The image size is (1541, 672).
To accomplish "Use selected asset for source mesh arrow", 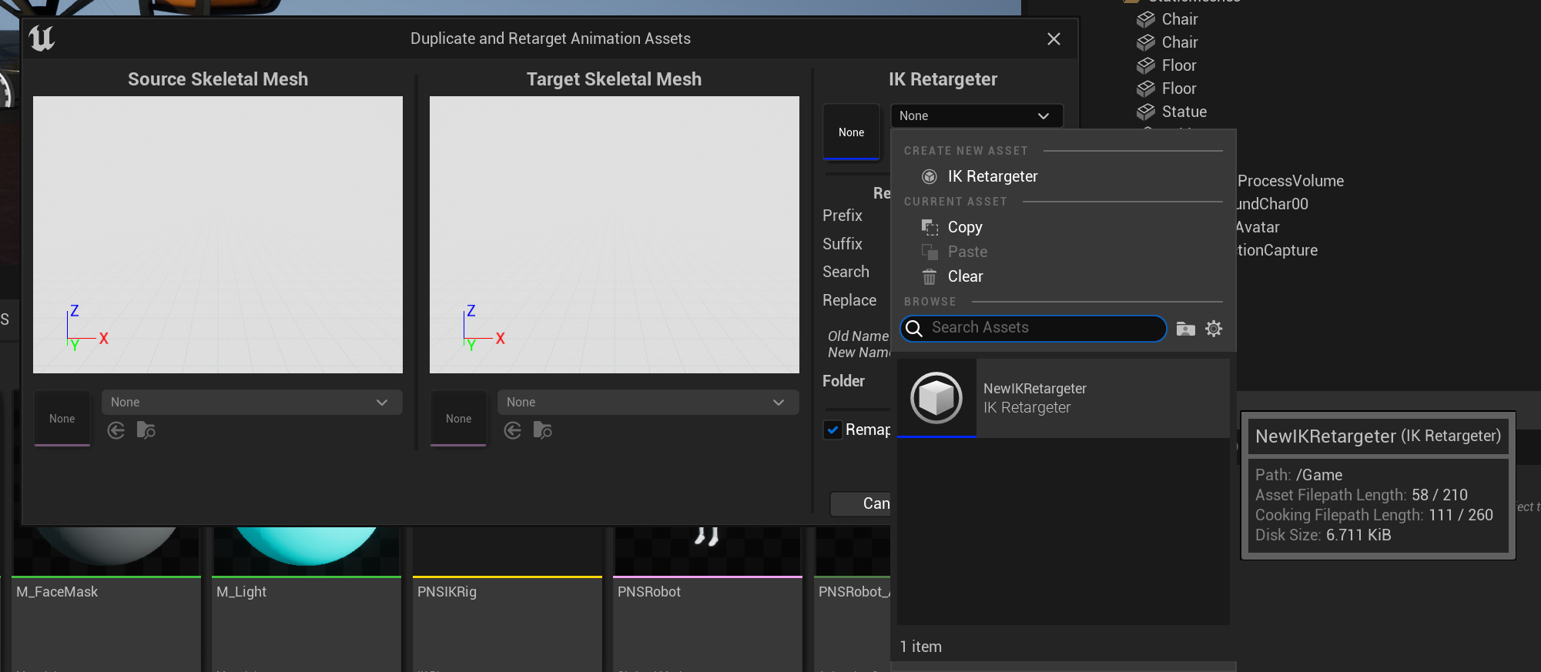I will pyautogui.click(x=116, y=430).
